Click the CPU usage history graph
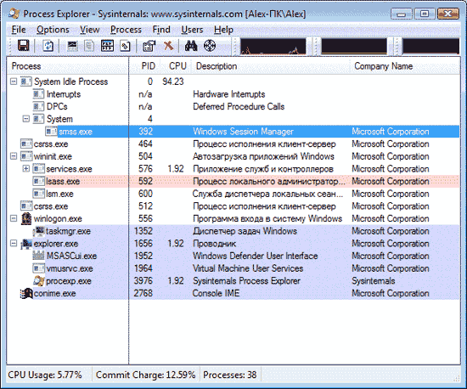This screenshot has width=467, height=389. click(273, 46)
